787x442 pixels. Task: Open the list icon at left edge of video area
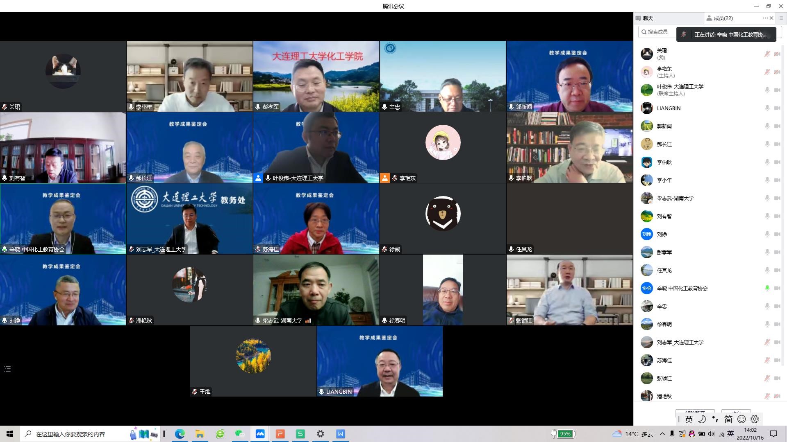pyautogui.click(x=7, y=369)
